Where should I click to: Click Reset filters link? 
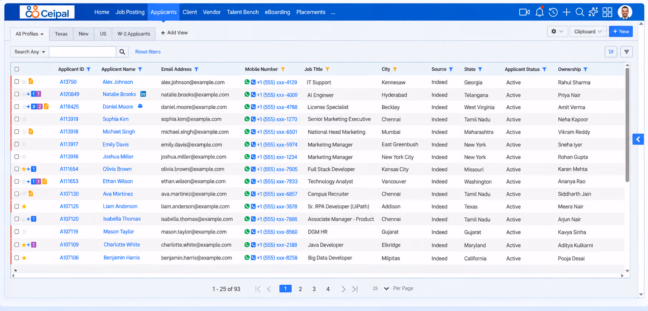(x=148, y=52)
